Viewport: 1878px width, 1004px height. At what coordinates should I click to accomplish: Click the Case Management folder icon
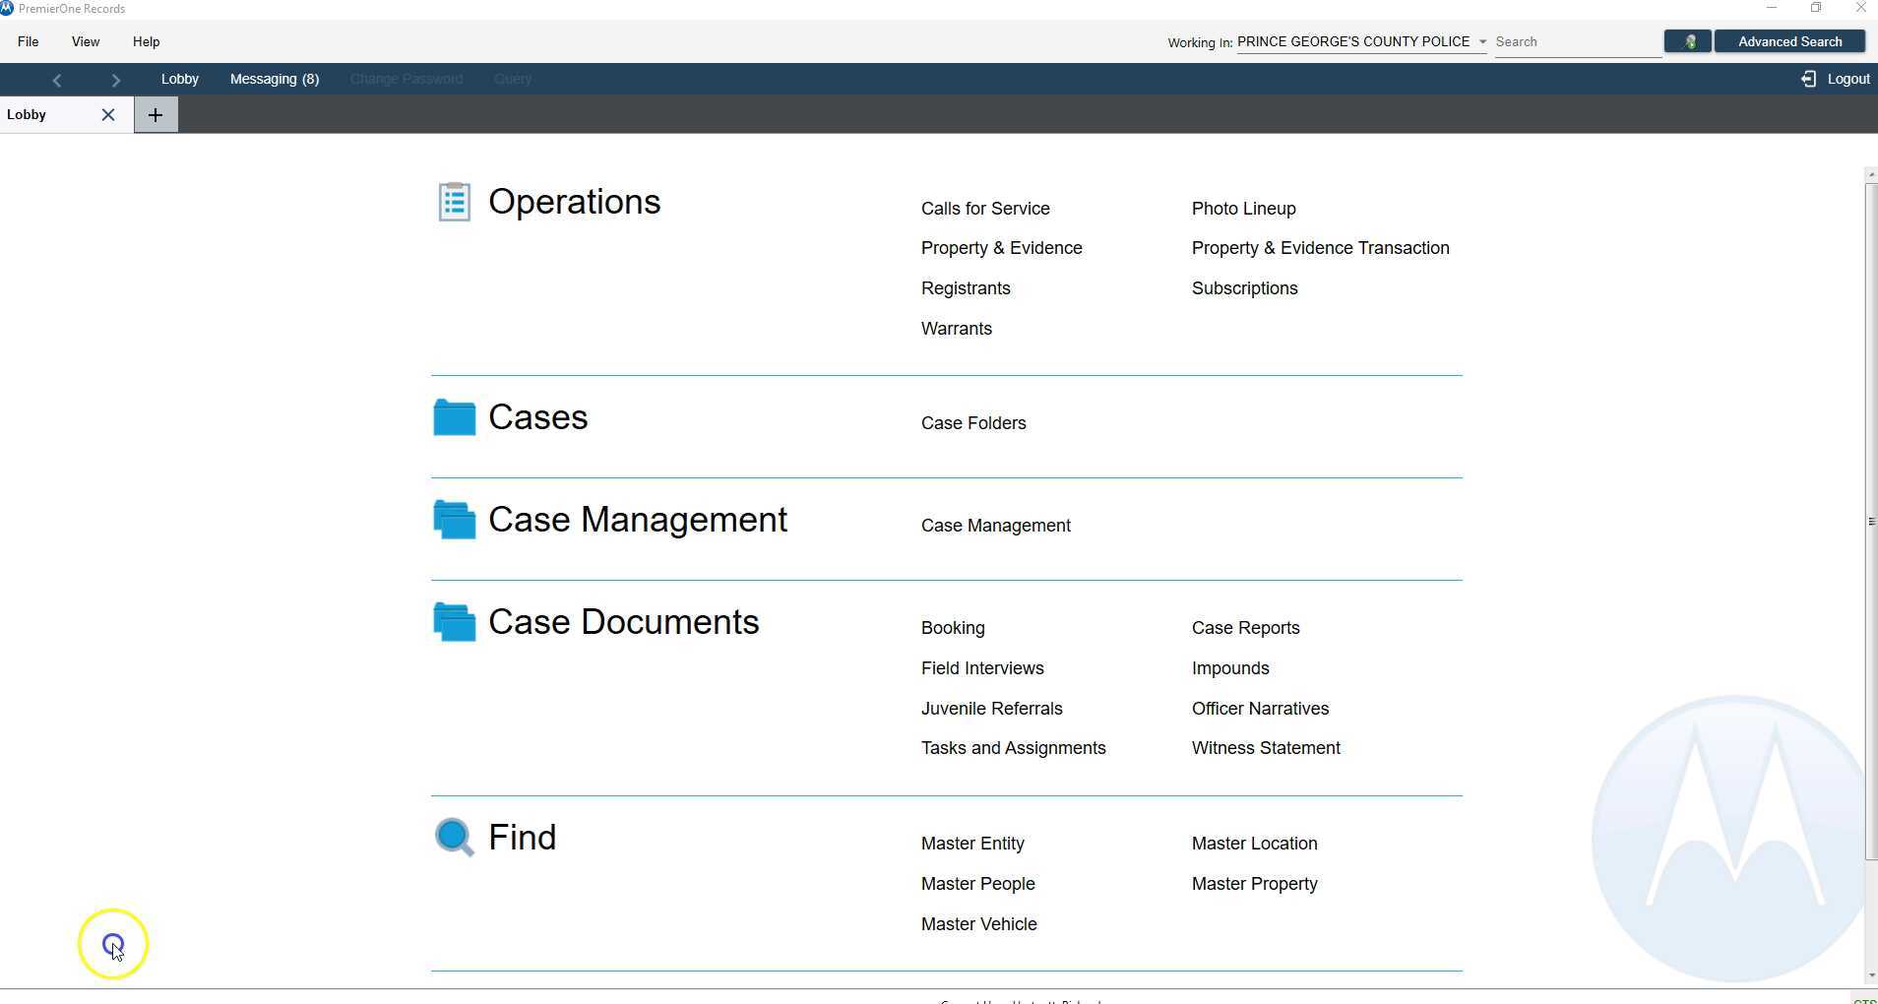tap(454, 519)
